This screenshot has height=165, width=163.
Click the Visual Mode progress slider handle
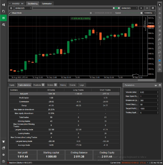tap(91, 13)
